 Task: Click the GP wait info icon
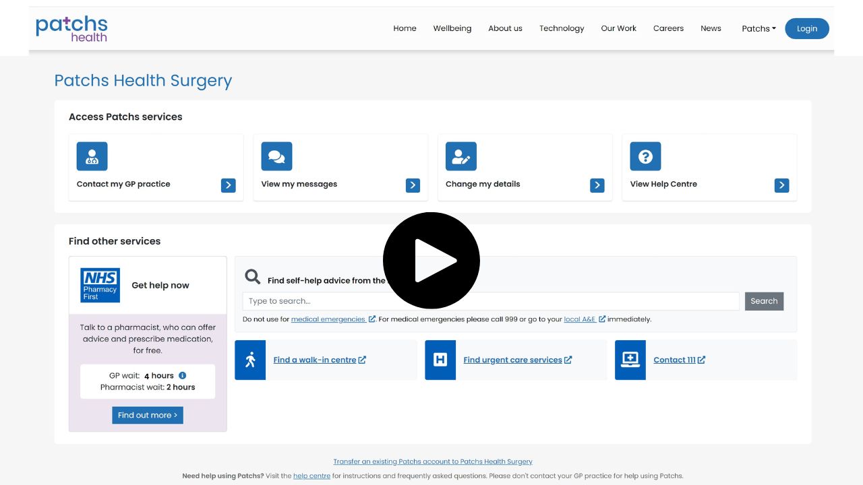[182, 376]
